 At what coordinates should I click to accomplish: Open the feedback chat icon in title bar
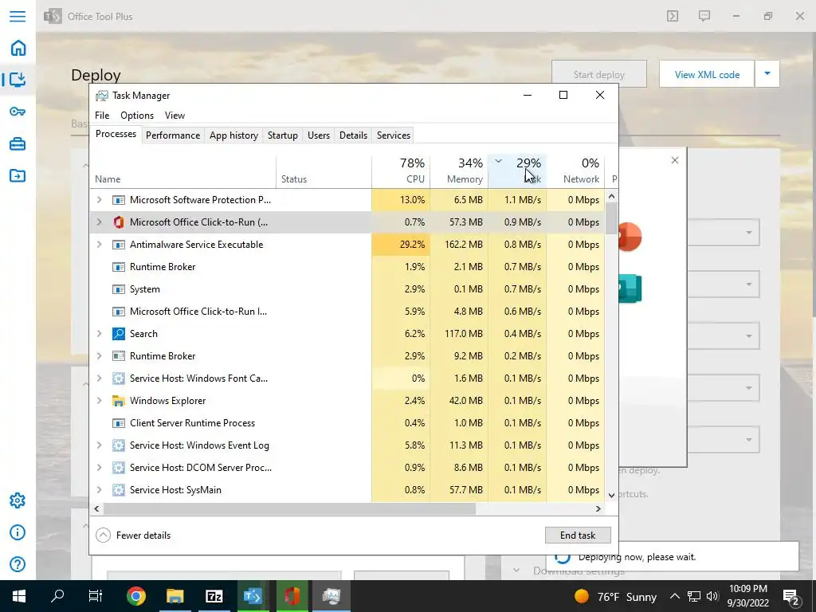point(704,16)
